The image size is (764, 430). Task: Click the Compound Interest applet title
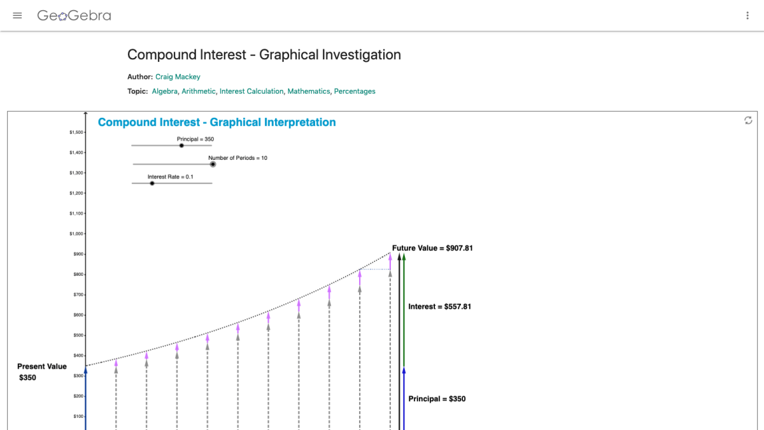(x=216, y=122)
